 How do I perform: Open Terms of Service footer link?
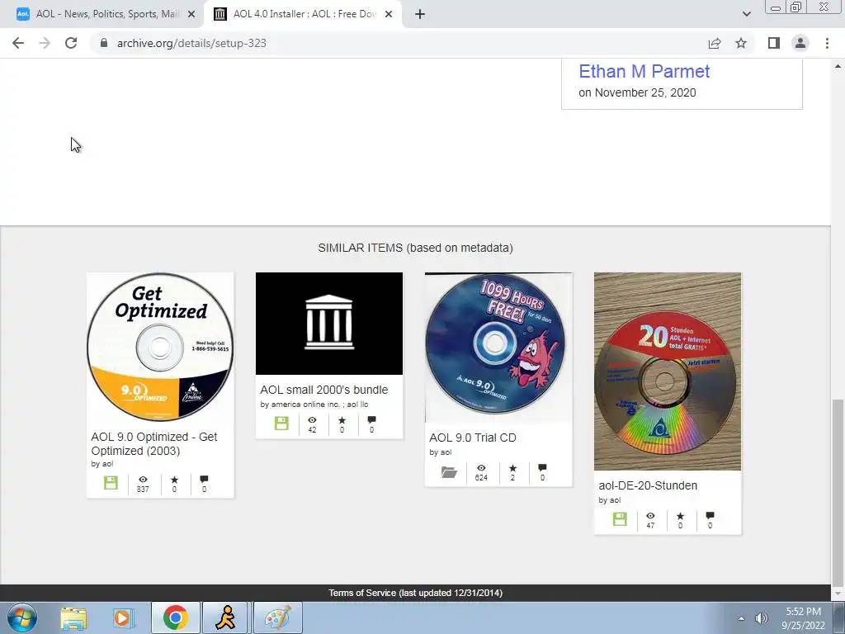(x=416, y=593)
